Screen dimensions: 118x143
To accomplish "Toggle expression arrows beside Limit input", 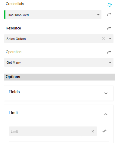I will (104, 131).
